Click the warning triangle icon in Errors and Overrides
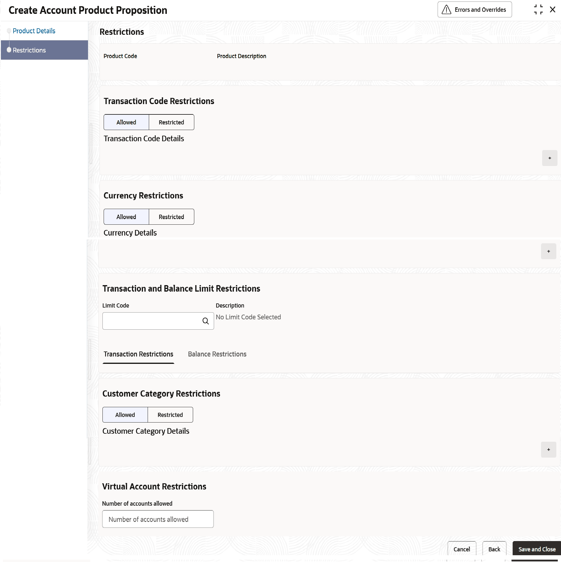The image size is (561, 562). tap(446, 10)
